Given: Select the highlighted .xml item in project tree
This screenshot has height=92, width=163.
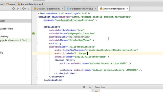Looking at the screenshot, I should [16, 21].
